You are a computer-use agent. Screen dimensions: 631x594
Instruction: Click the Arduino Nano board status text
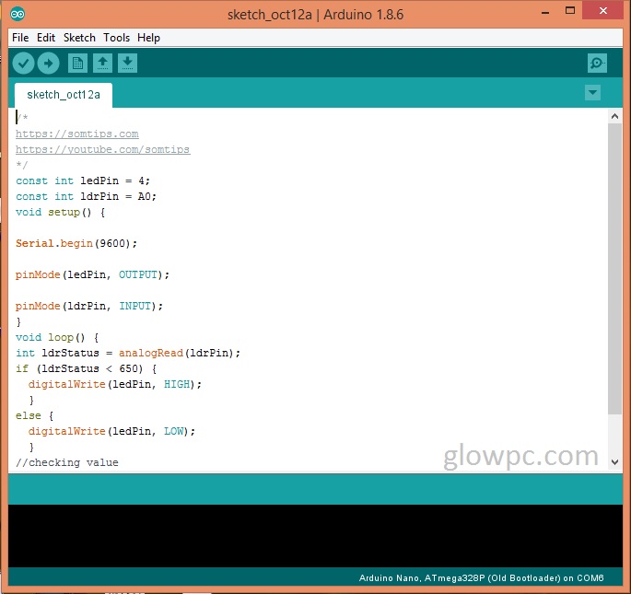[481, 578]
